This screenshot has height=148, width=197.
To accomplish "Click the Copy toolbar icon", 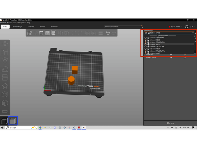I will point(61,33).
